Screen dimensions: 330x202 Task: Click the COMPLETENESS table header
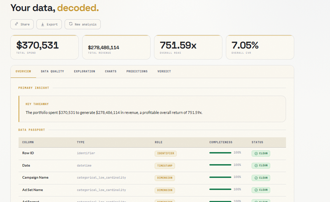[221, 142]
